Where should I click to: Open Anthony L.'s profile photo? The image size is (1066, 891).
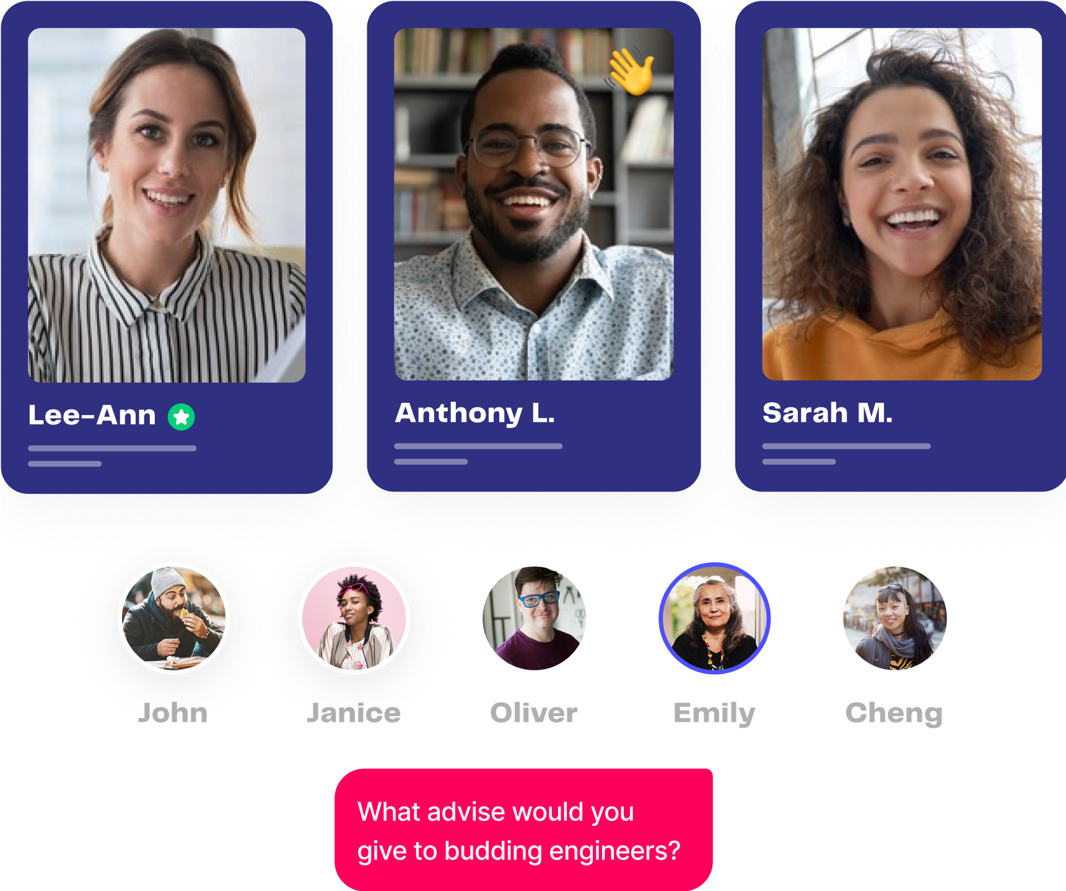(534, 204)
